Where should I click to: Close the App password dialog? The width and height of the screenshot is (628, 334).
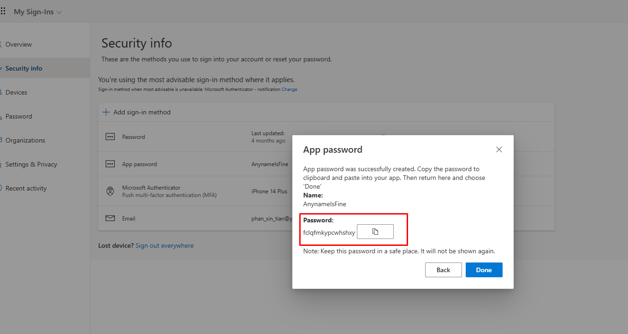[x=499, y=149]
